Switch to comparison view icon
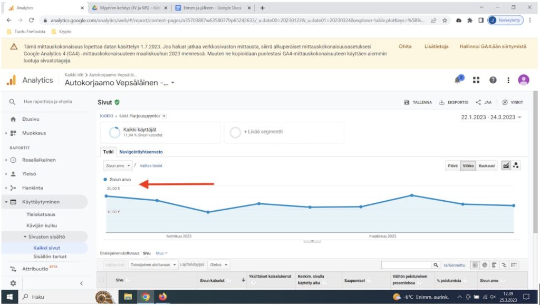 (x=504, y=265)
